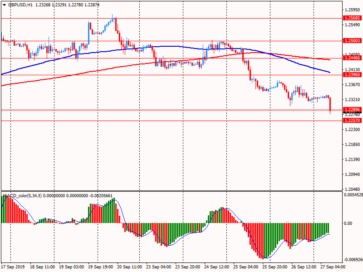Select the 1.20940 price axis value

coord(353,175)
